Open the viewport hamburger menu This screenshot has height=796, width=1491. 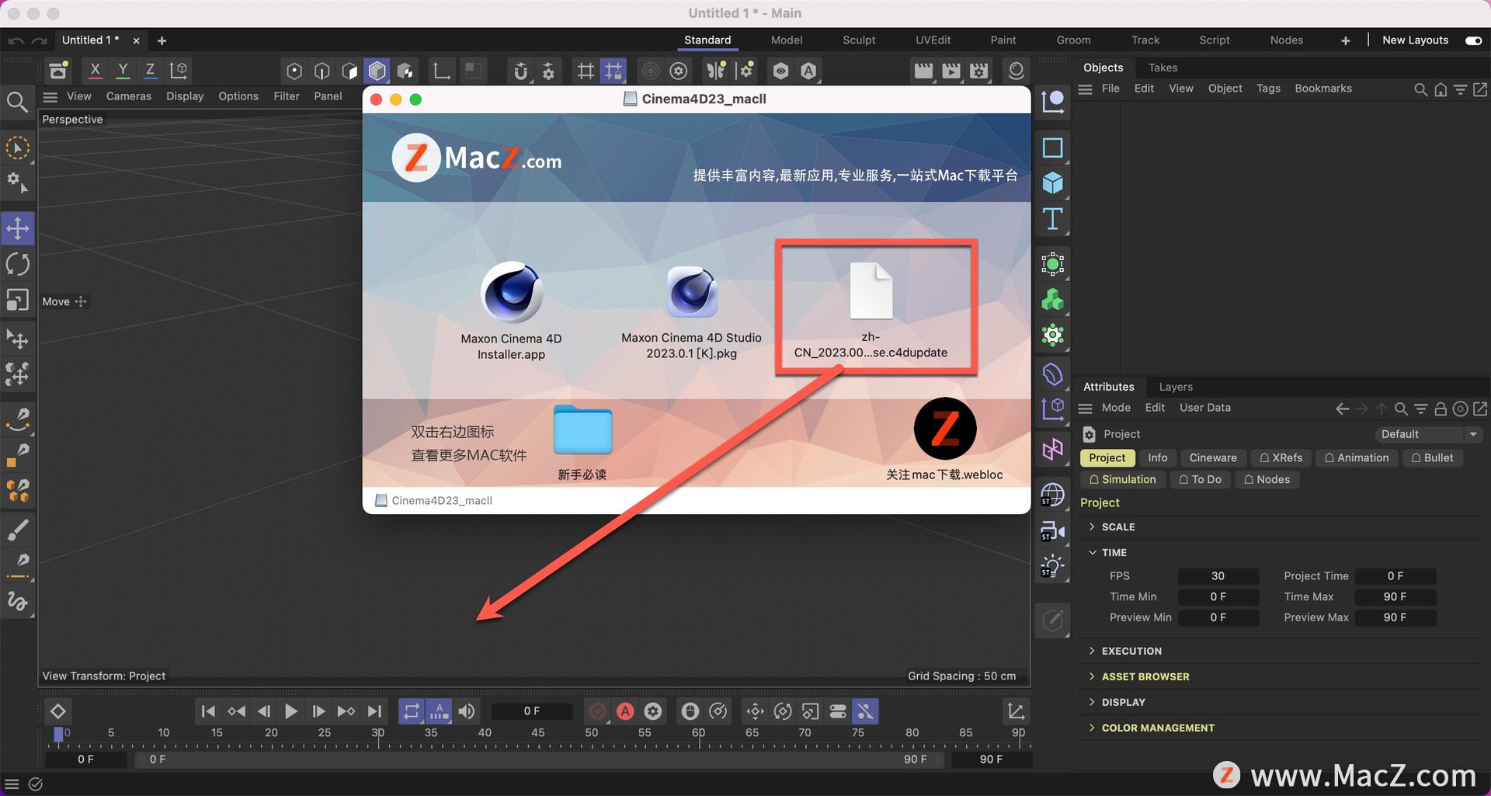(x=50, y=96)
